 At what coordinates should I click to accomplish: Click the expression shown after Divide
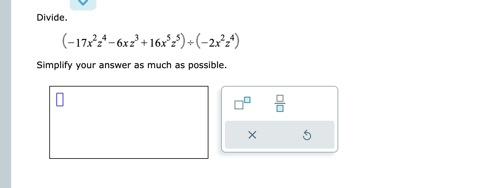150,41
